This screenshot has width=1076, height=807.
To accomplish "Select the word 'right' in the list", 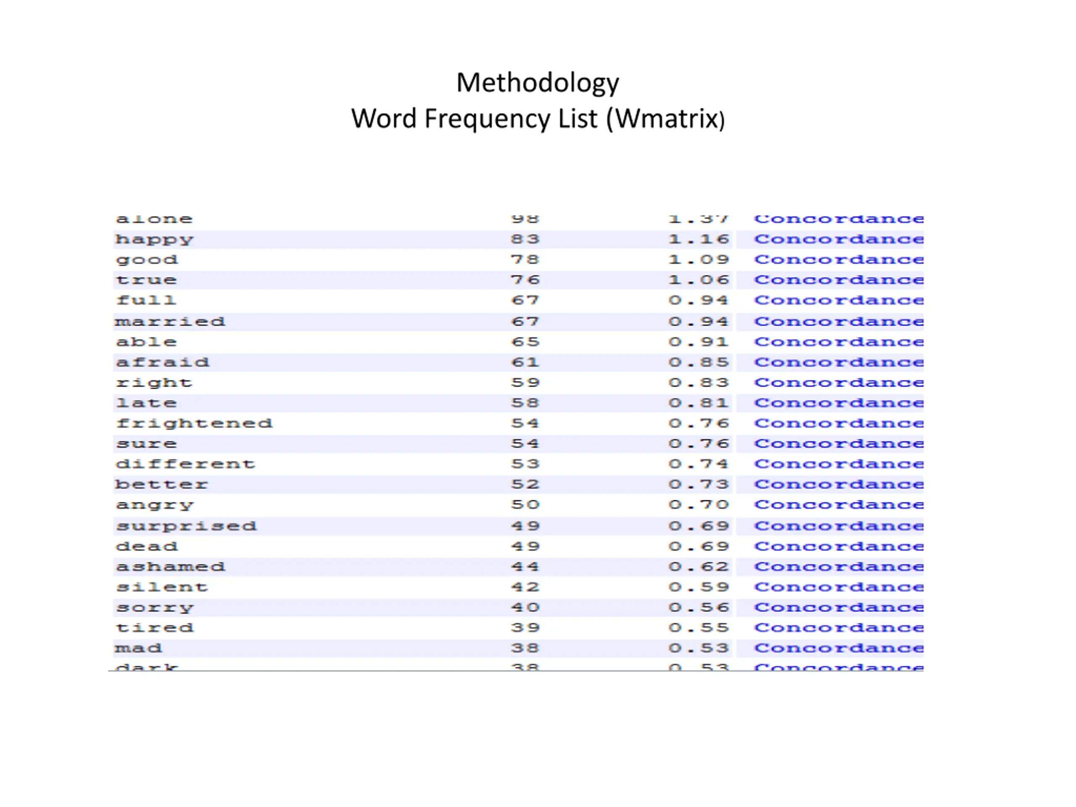I will point(154,384).
